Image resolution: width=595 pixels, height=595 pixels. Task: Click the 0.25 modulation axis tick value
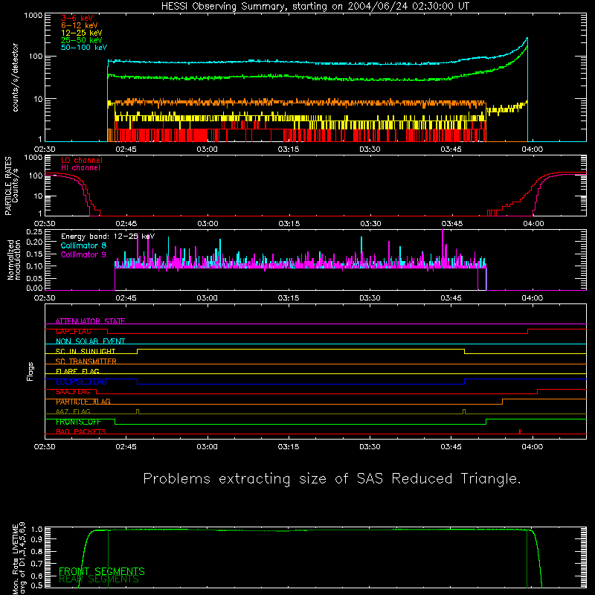tap(34, 232)
